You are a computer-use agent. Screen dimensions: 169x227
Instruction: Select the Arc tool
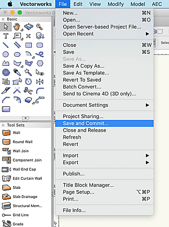point(29,54)
